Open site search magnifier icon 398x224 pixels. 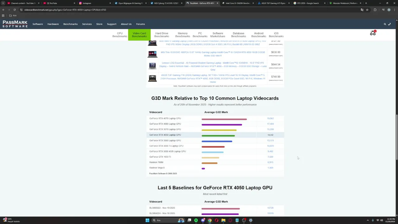pyautogui.click(x=385, y=24)
